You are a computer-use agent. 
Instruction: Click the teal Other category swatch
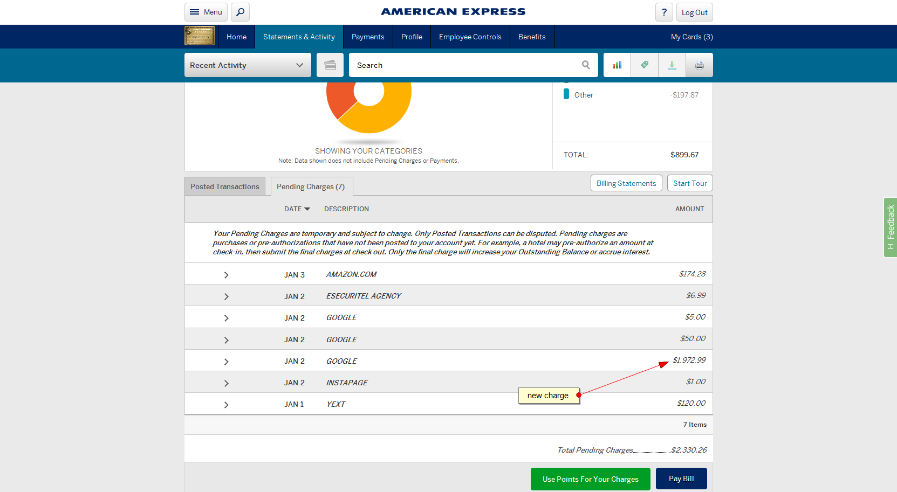566,94
